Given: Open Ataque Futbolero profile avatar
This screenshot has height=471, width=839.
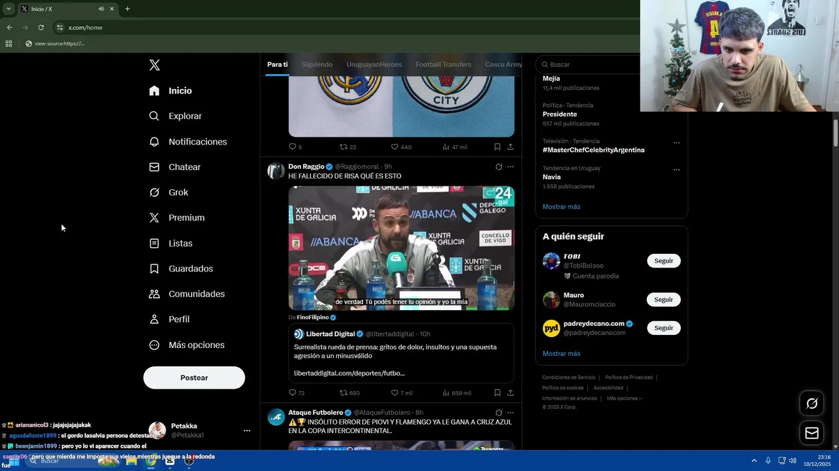Looking at the screenshot, I should [x=276, y=417].
